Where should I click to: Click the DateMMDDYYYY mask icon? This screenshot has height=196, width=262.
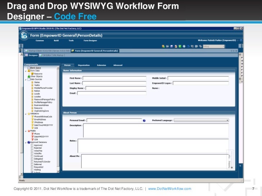(32, 136)
